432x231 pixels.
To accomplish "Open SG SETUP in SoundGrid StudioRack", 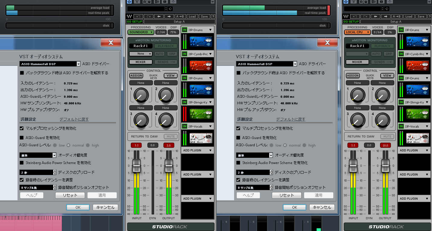I will pyautogui.click(x=134, y=21).
